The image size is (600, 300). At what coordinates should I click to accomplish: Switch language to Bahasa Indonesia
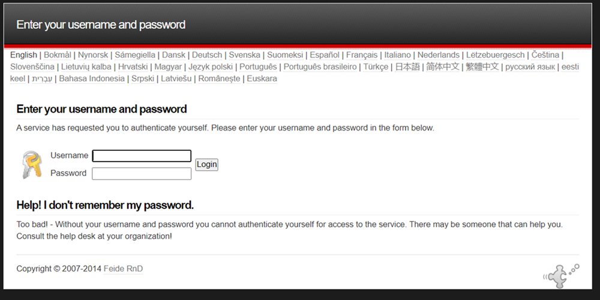pyautogui.click(x=92, y=79)
